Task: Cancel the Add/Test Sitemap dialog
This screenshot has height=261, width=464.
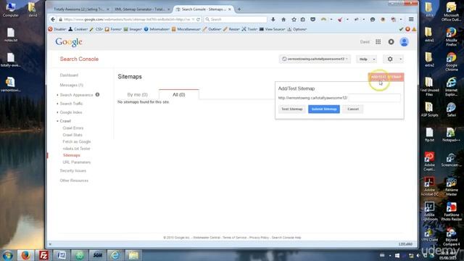Action: pyautogui.click(x=353, y=109)
